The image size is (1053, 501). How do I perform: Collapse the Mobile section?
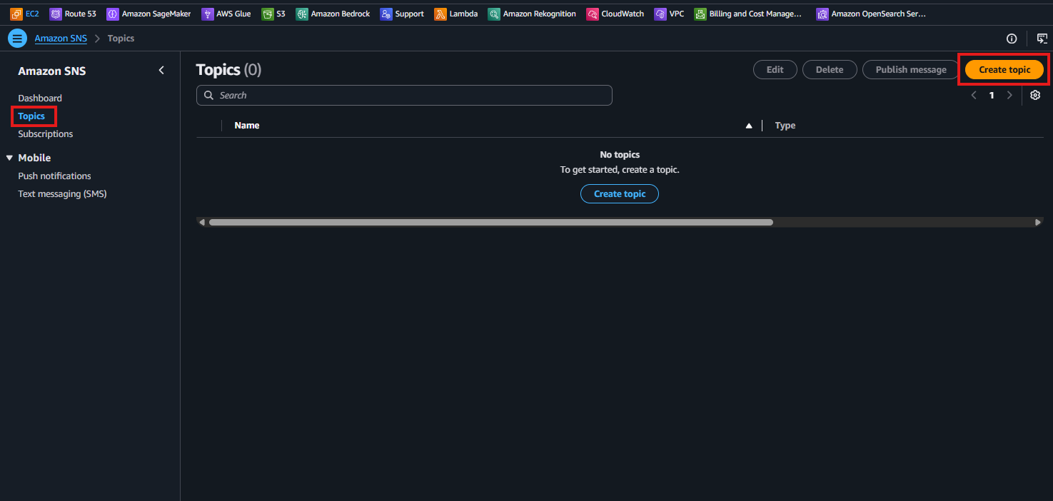click(x=9, y=158)
